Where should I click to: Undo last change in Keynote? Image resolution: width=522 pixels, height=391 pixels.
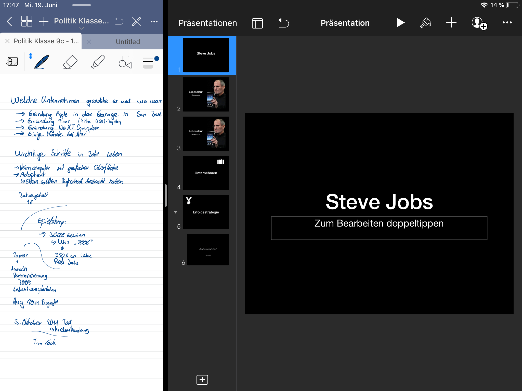pyautogui.click(x=283, y=23)
